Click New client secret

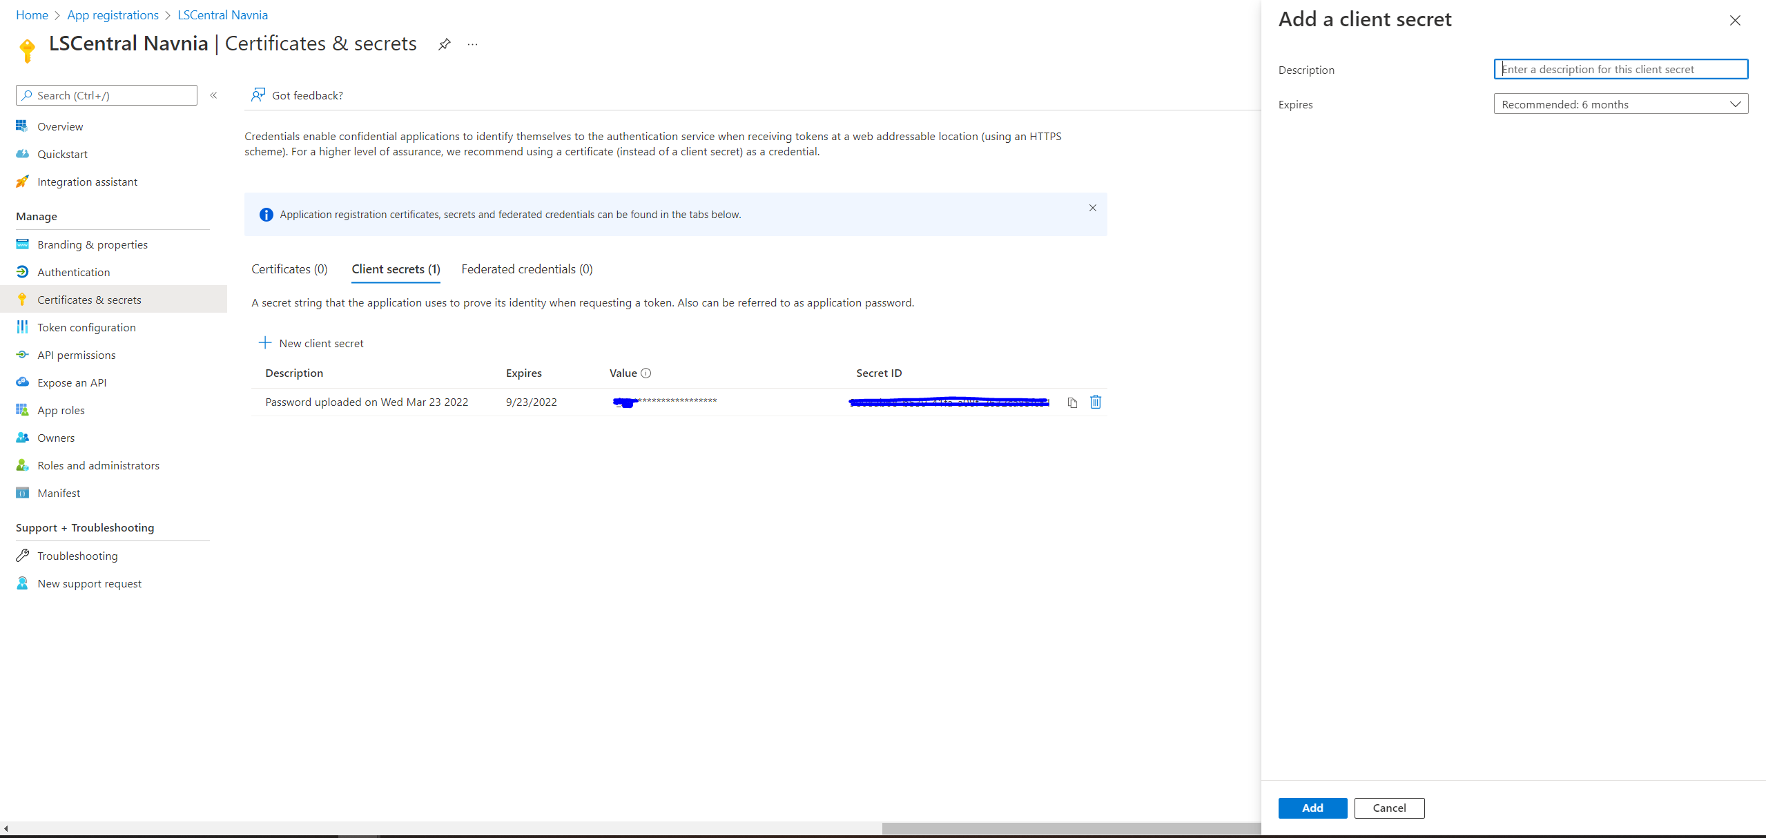coord(311,343)
